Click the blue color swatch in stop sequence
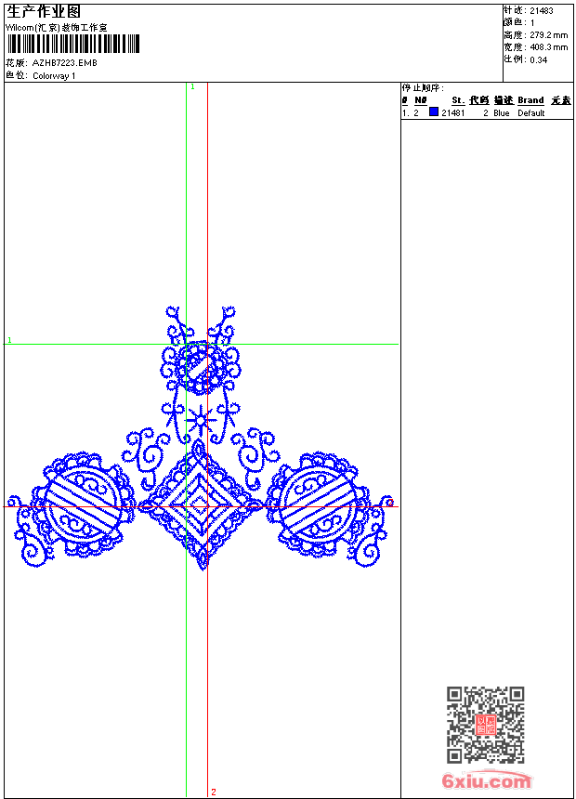Screen dimensions: 576x799 434,112
